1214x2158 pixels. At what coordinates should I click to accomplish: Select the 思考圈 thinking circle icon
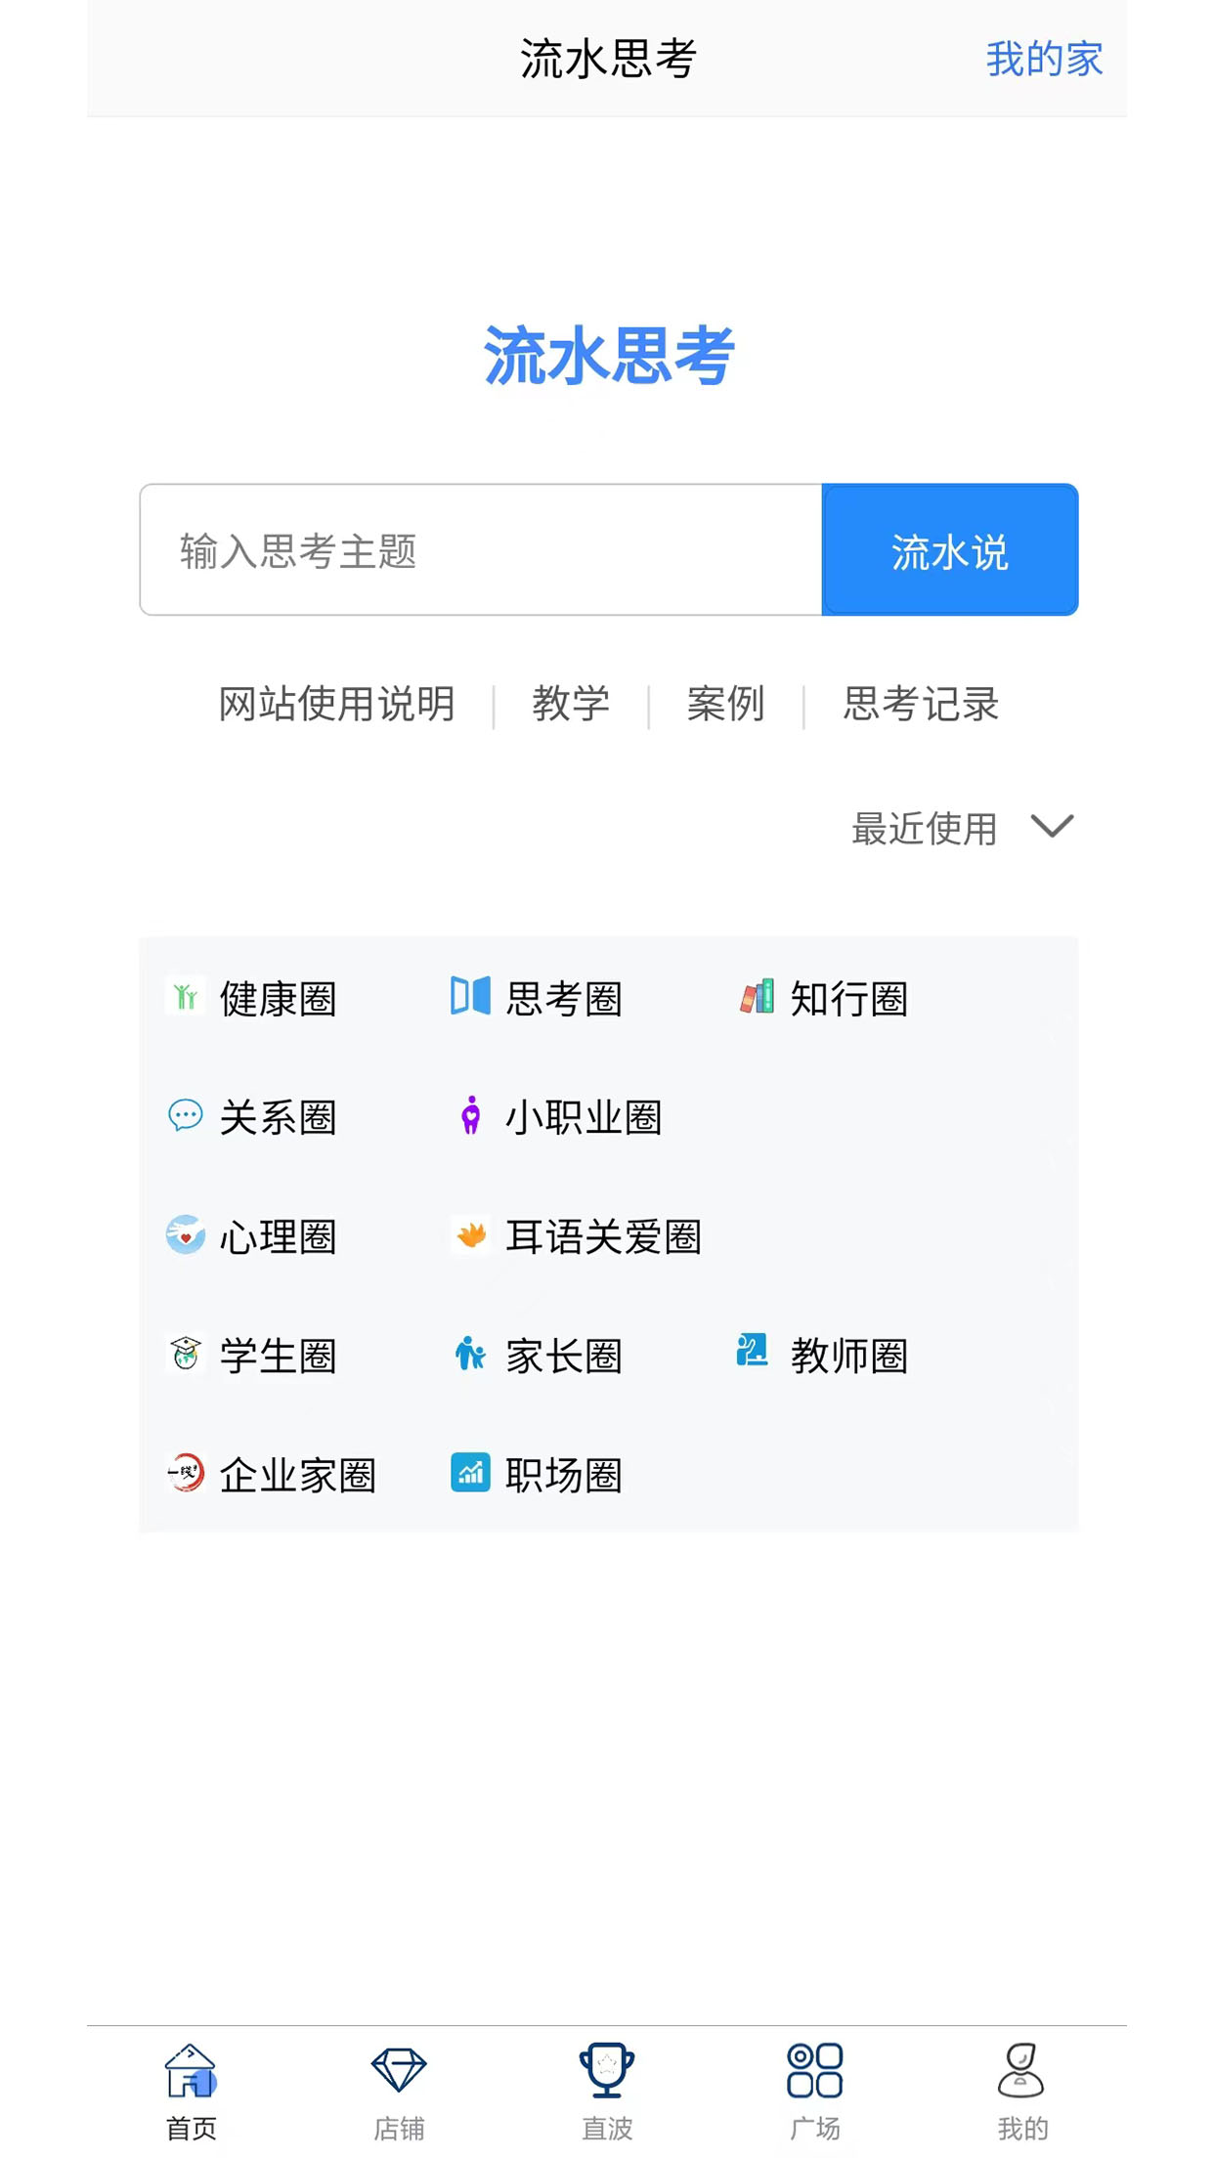click(x=468, y=998)
